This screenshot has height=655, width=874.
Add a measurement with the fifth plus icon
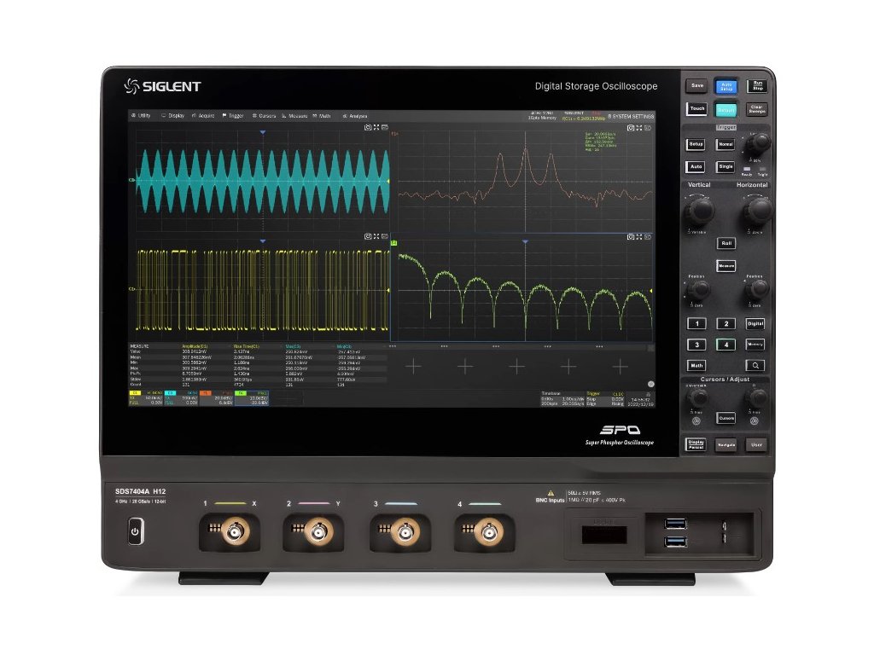[620, 367]
